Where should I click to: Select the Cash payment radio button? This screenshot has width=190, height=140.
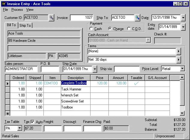(91, 29)
